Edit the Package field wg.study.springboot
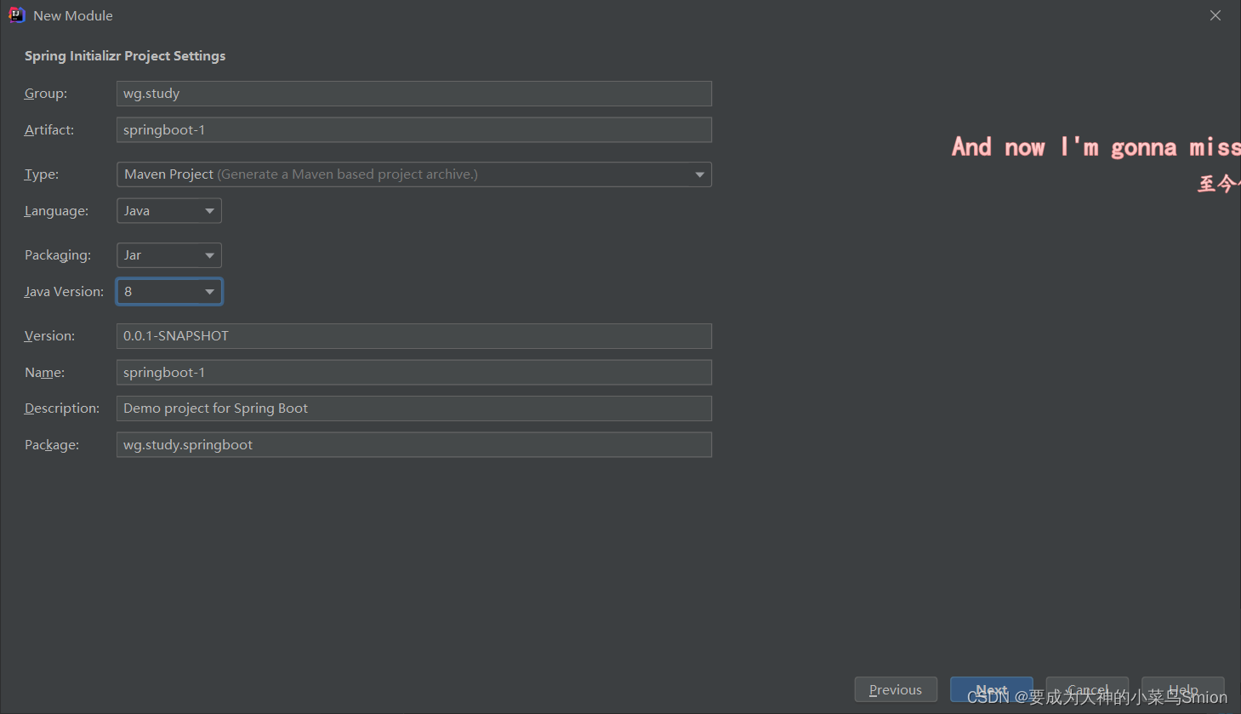The width and height of the screenshot is (1241, 714). (414, 445)
